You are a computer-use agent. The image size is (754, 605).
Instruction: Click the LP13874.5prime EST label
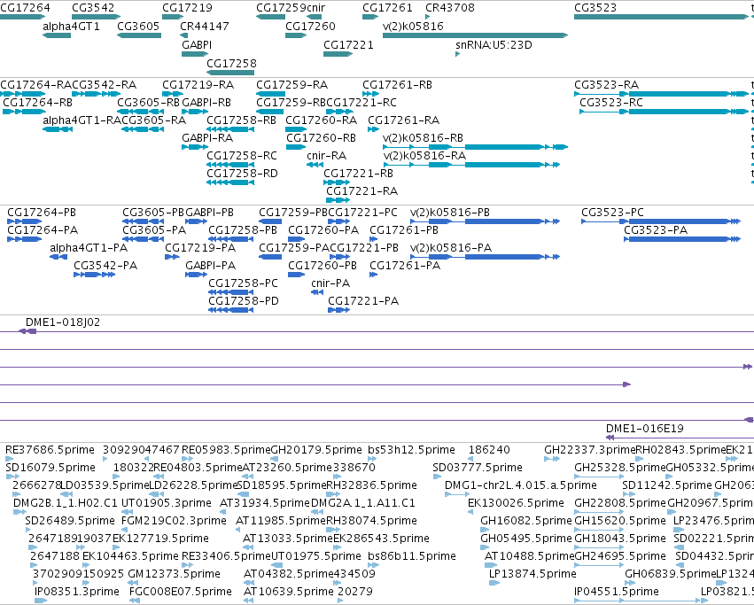pyautogui.click(x=532, y=574)
